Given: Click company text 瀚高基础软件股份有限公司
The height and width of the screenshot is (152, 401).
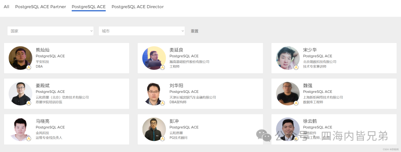Looking at the screenshot, I should pos(189,62).
